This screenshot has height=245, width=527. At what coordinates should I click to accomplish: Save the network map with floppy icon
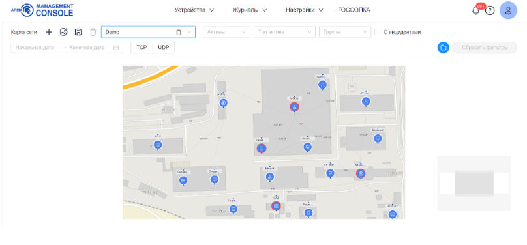click(x=78, y=32)
